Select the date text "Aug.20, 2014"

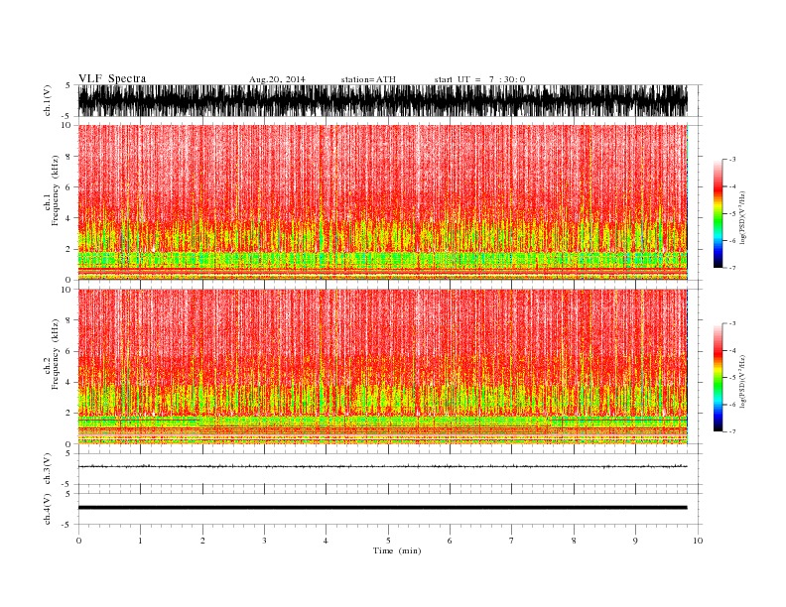coord(277,79)
